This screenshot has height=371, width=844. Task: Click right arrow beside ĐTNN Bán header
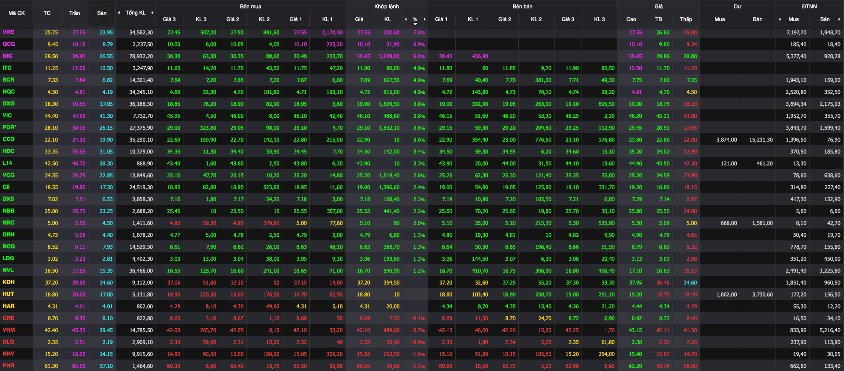[x=839, y=19]
